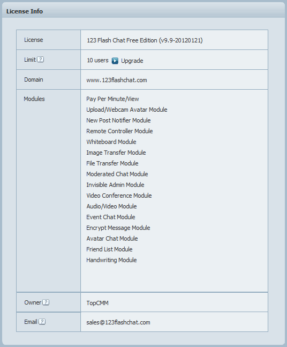The width and height of the screenshot is (287, 347).
Task: Select the Video Conference Module entry
Action: pos(119,196)
